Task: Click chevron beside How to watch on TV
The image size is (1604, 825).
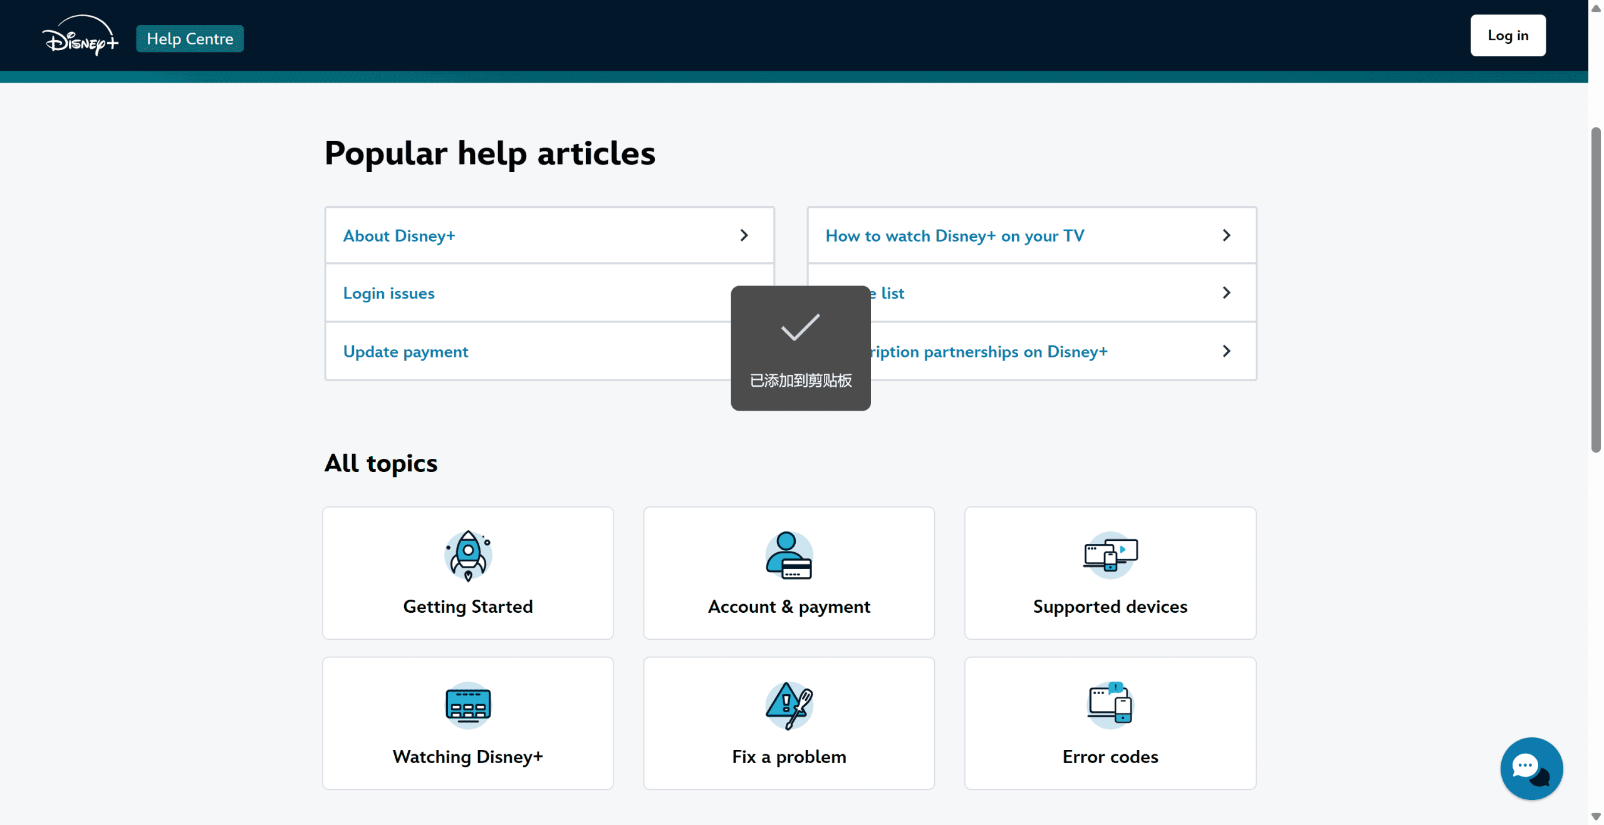Action: pos(1226,235)
